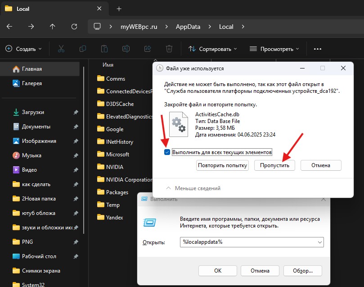This screenshot has width=364, height=287.
Task: Select Главная in sidebar
Action: point(40,69)
